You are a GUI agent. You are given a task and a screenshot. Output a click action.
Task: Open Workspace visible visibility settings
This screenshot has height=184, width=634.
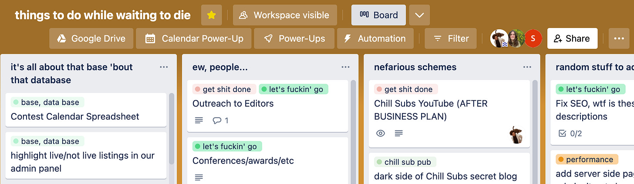[x=285, y=15]
